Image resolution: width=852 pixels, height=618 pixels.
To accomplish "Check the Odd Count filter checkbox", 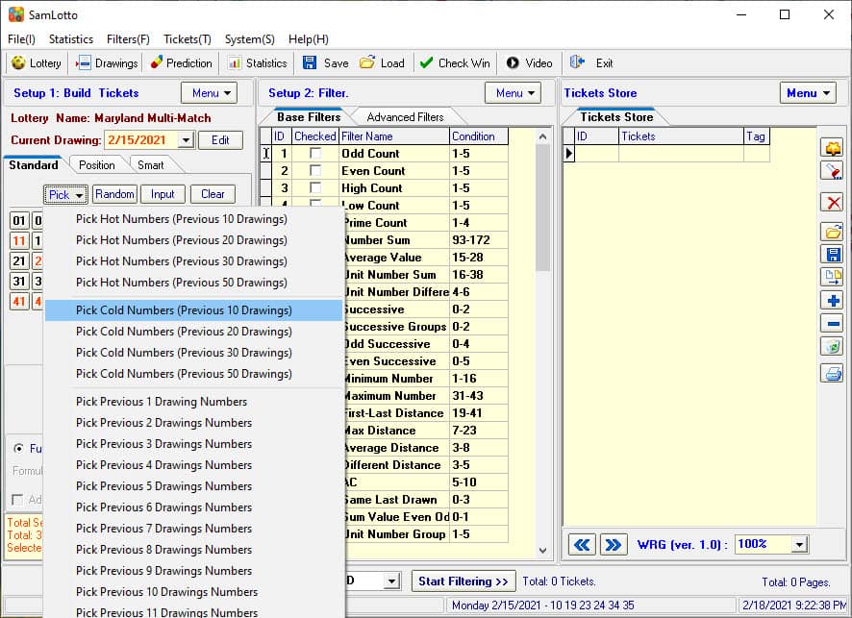I will [x=315, y=154].
